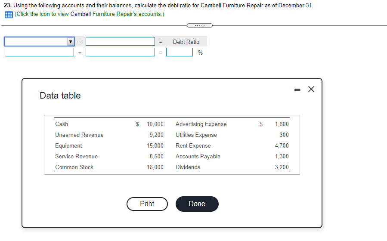
Task: Click the denominator amount input field
Action: click(120, 52)
